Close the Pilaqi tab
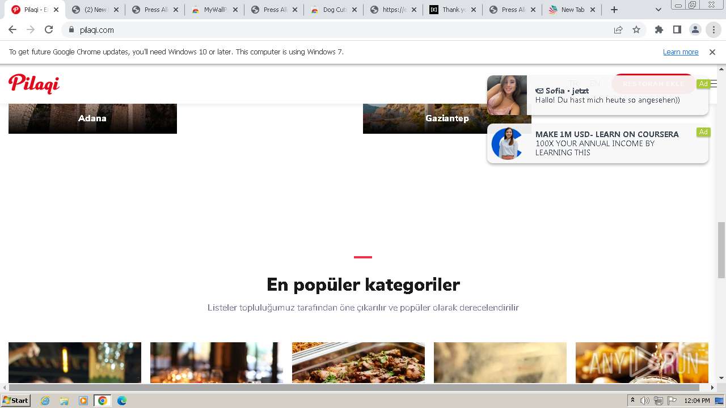Screen dimensions: 726x408 (x=56, y=10)
